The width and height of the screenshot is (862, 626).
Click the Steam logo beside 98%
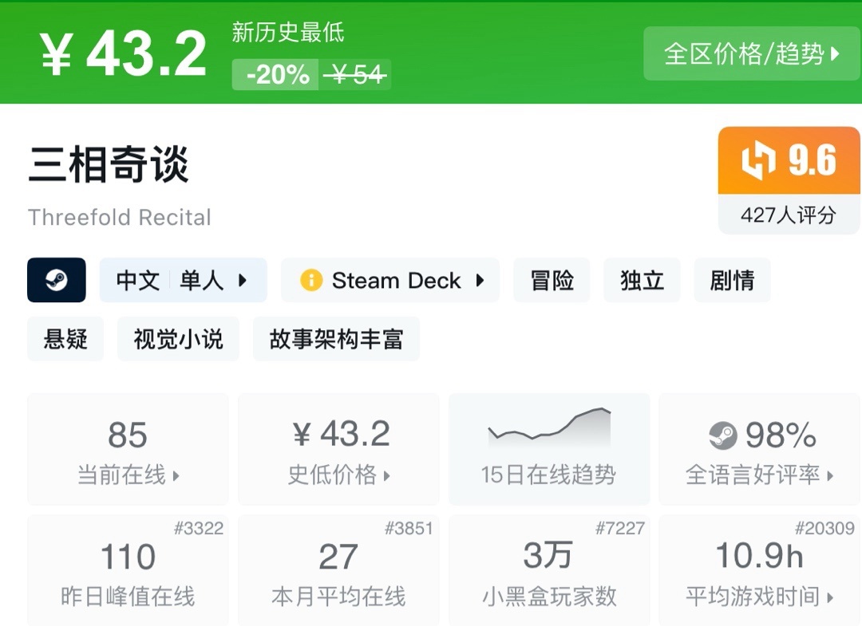tap(722, 435)
